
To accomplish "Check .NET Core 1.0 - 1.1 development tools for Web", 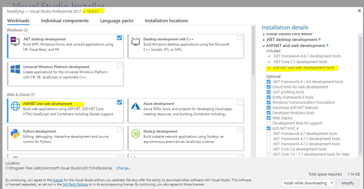I will point(269,154).
